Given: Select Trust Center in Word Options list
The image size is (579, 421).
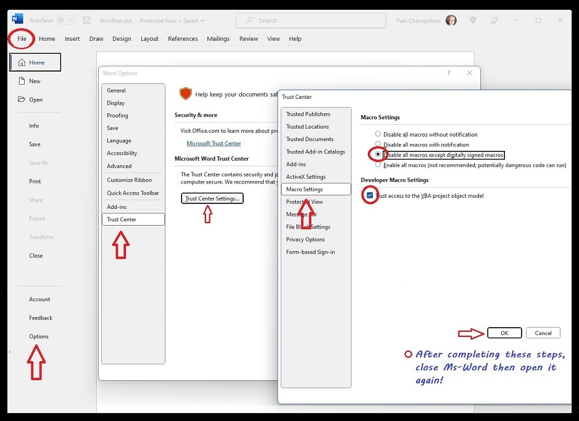Looking at the screenshot, I should (x=133, y=219).
